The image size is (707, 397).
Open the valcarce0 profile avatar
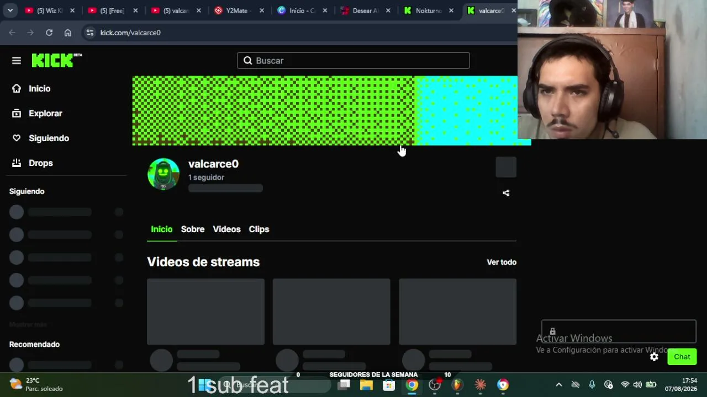163,174
